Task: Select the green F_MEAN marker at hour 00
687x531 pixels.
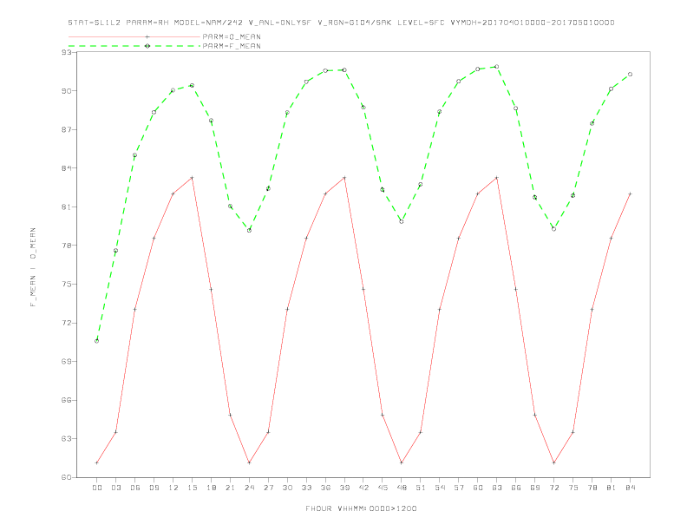Action: (x=97, y=341)
